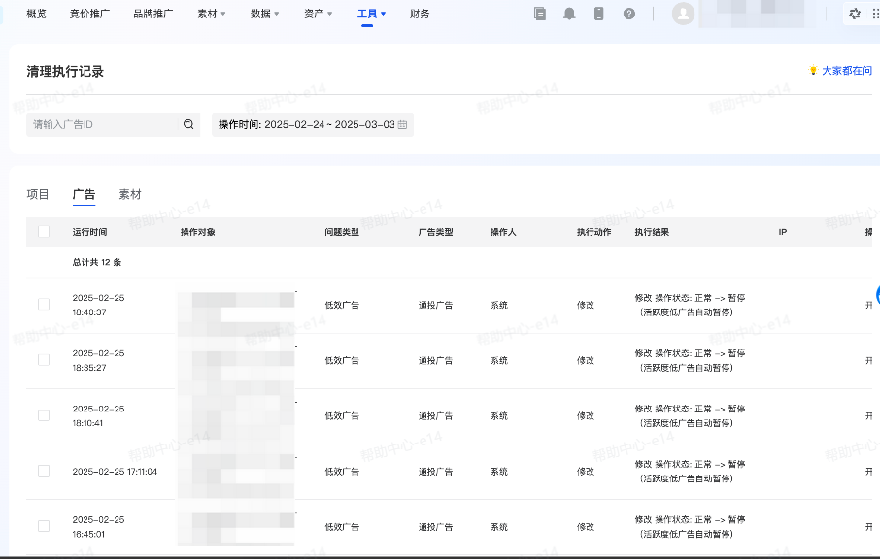
Task: Click the fan-shaped icon at top right
Action: click(854, 14)
